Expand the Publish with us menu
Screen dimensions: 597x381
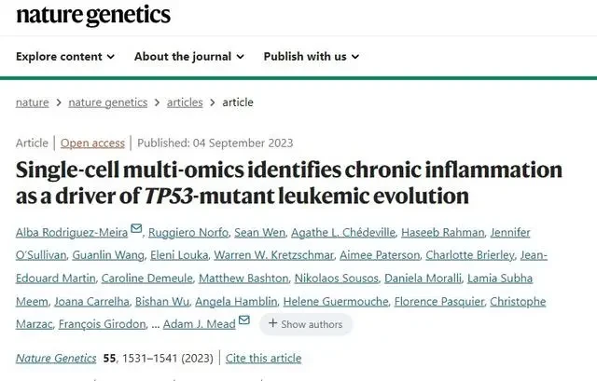[311, 57]
